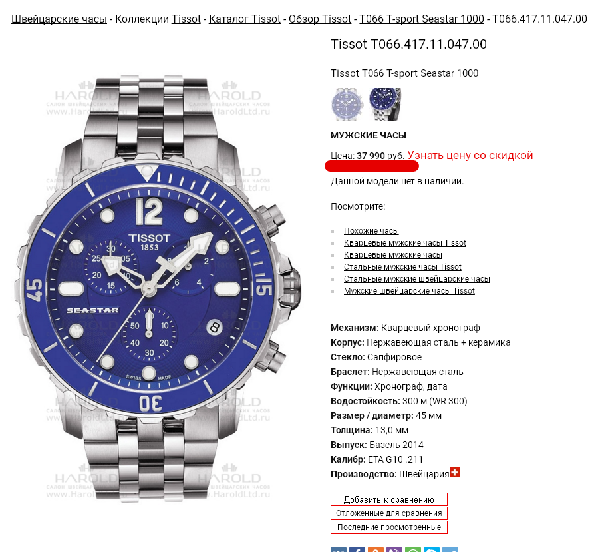Share via Odnoklassniki orange icon

(x=375, y=550)
